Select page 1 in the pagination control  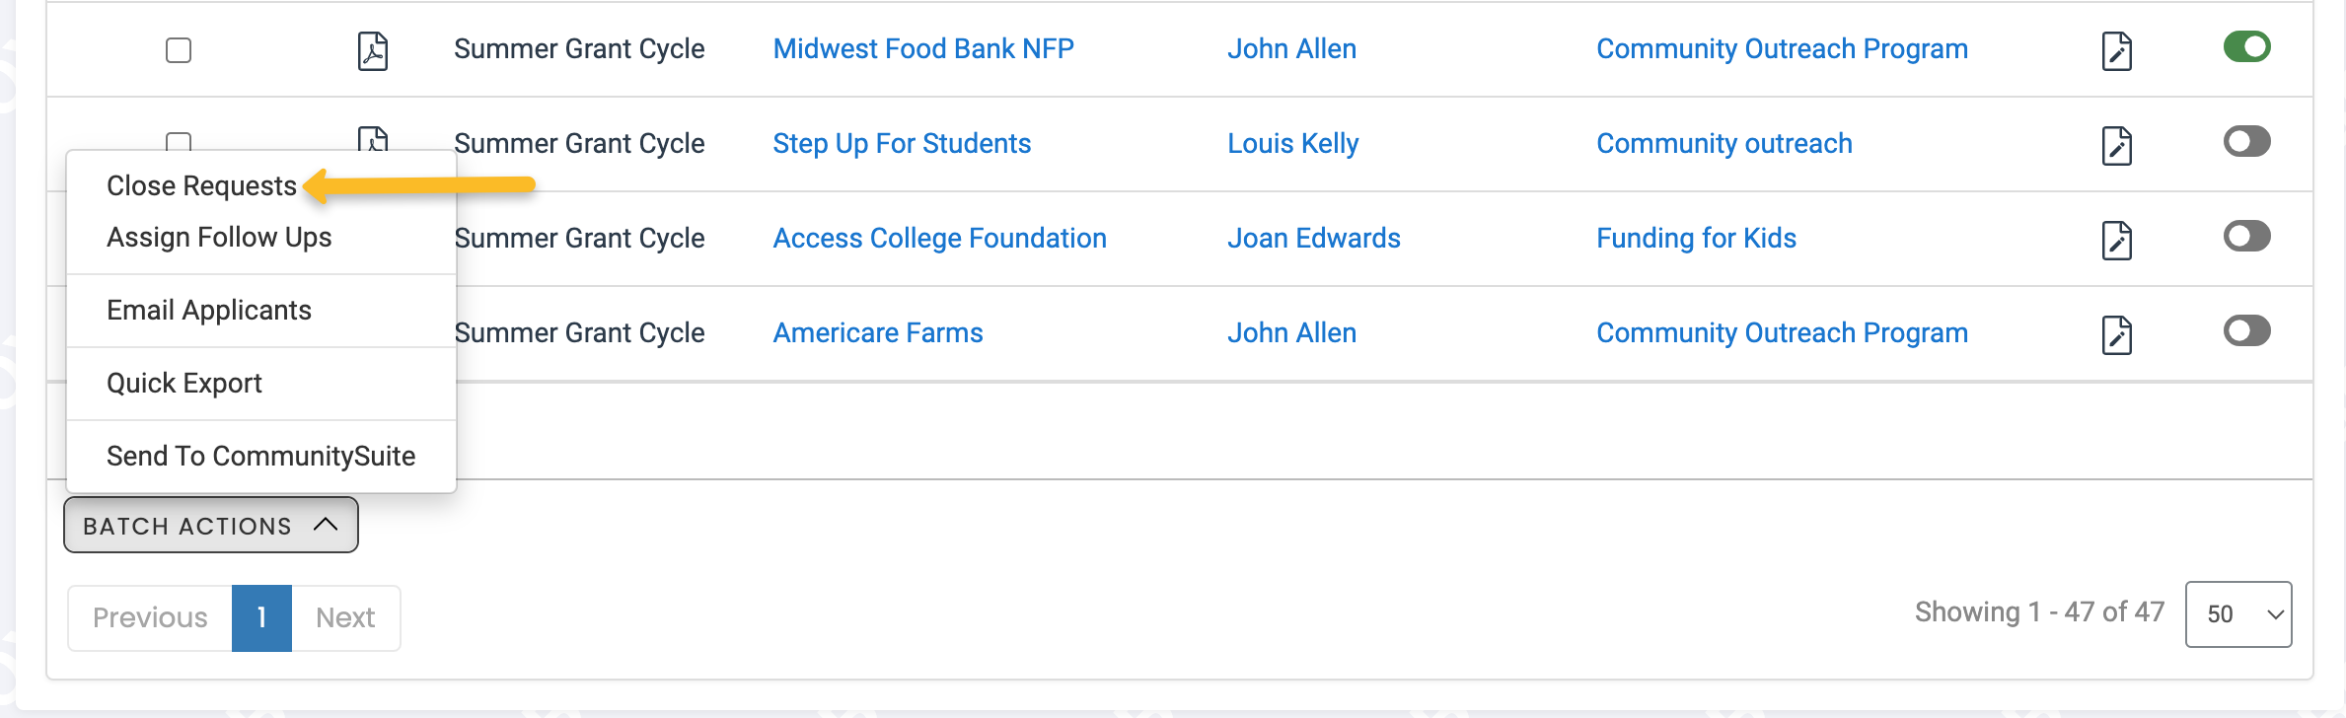pos(260,617)
